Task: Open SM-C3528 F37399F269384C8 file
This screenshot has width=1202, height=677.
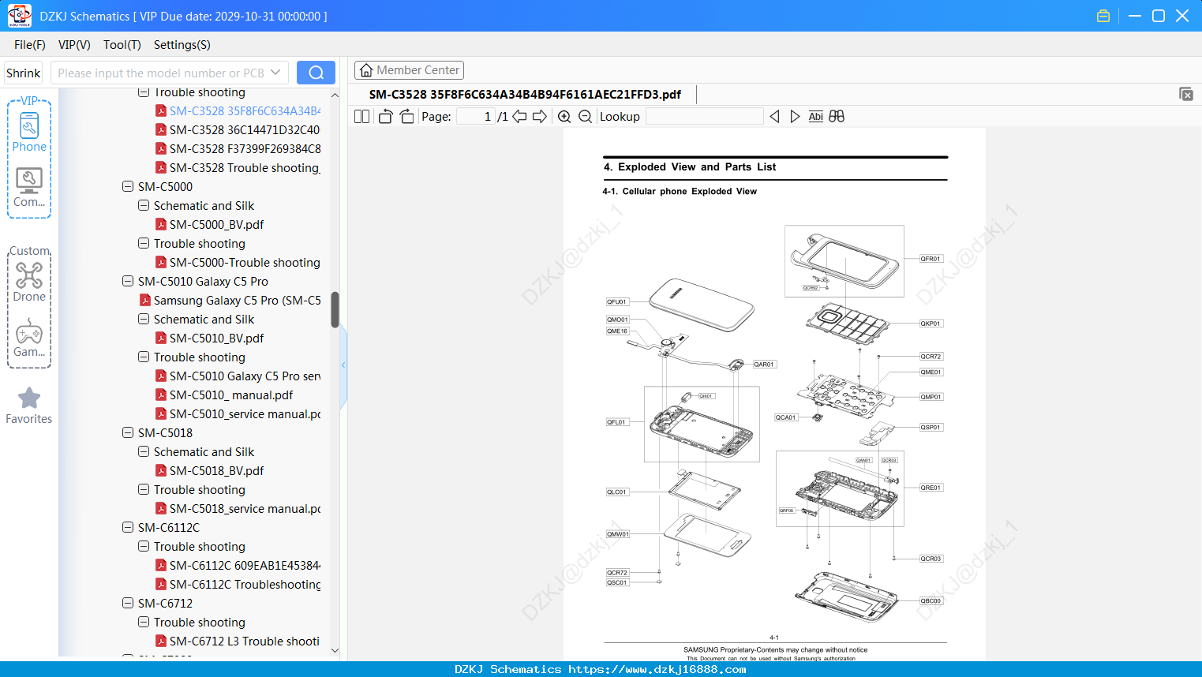Action: point(245,149)
